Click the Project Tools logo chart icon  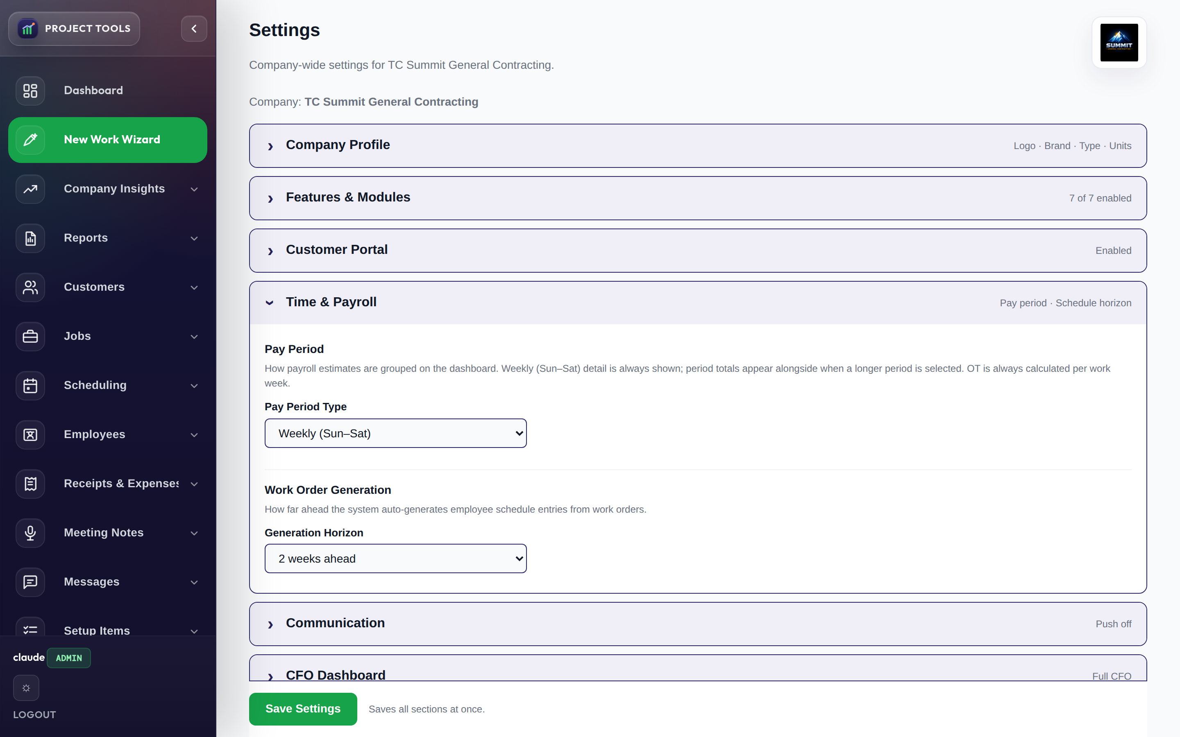coord(28,29)
